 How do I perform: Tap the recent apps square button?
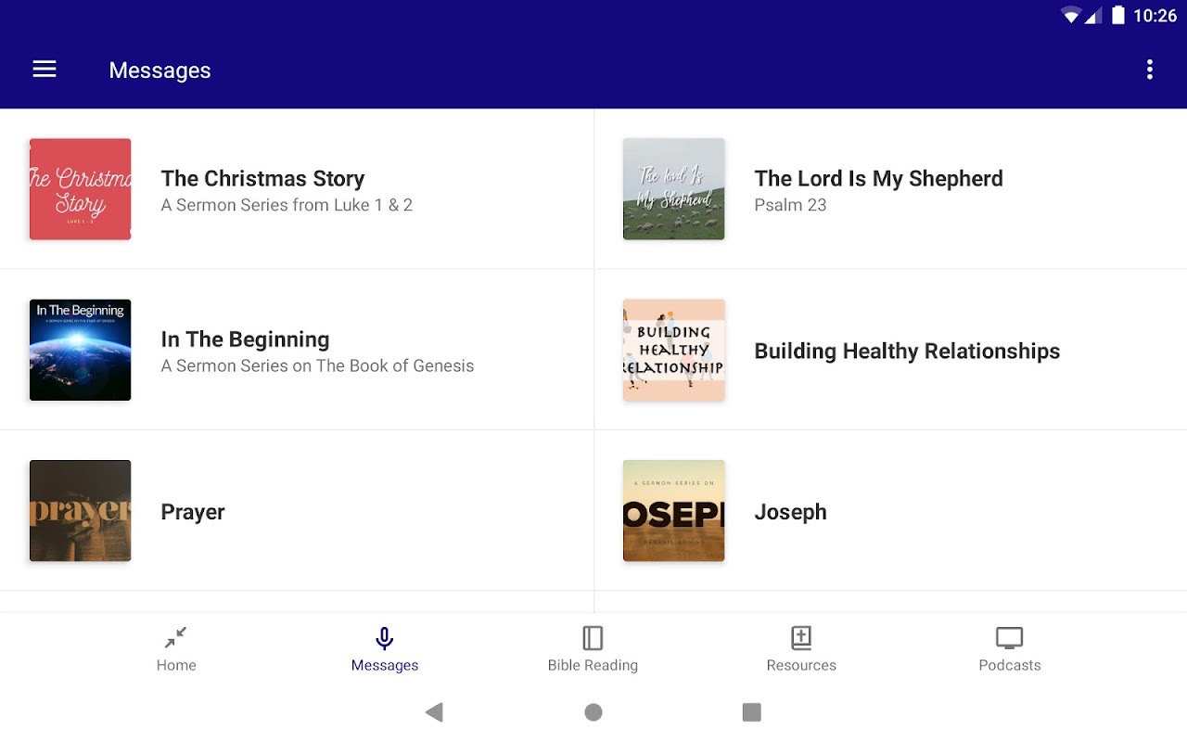pyautogui.click(x=752, y=711)
